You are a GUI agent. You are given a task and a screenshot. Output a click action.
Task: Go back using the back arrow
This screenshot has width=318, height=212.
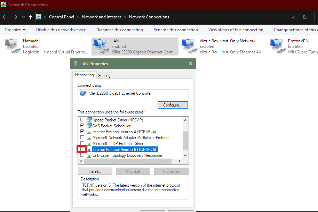pos(5,17)
